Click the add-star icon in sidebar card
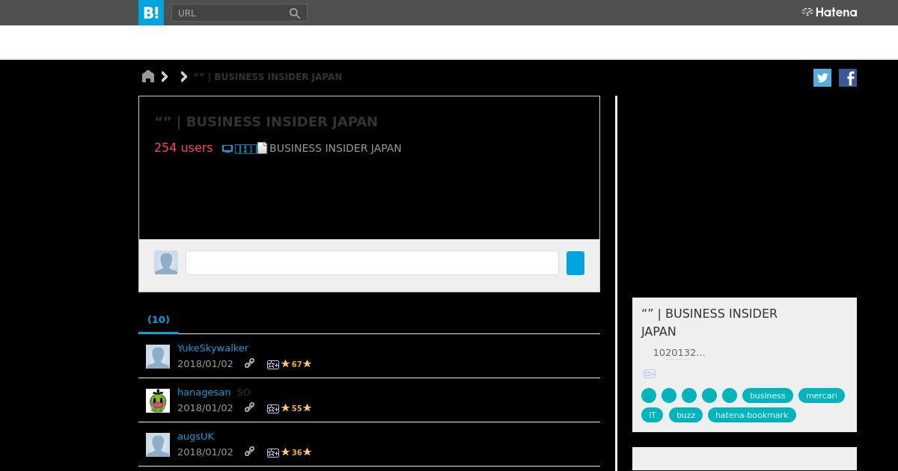Screen dimensions: 898x471 (649, 374)
